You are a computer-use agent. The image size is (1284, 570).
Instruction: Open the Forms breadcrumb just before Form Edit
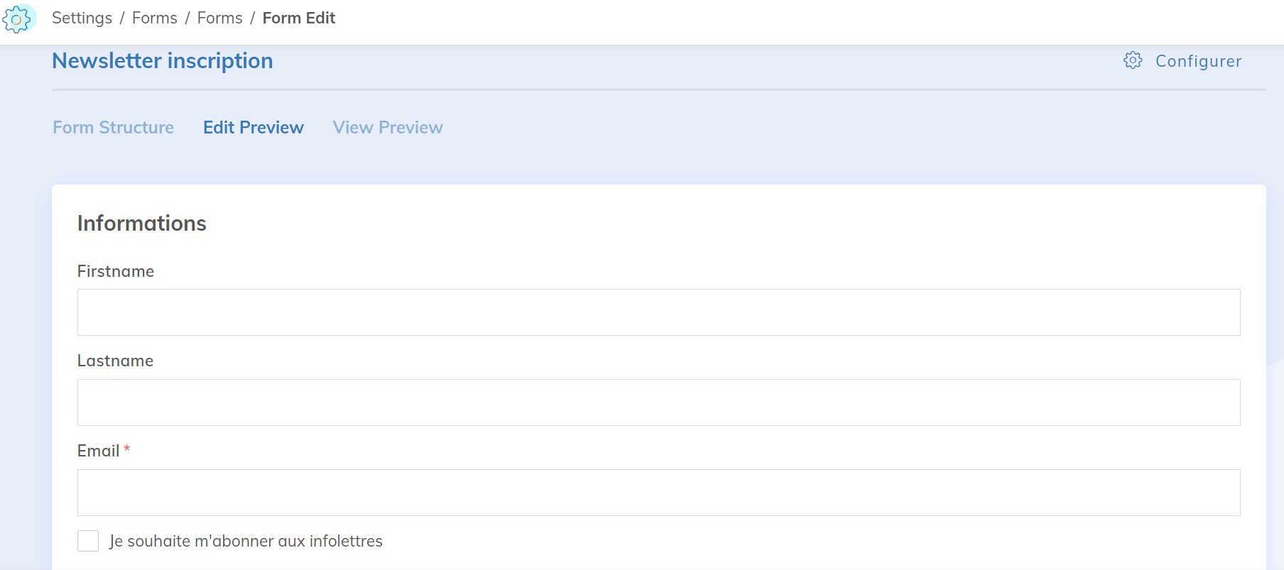click(x=219, y=18)
